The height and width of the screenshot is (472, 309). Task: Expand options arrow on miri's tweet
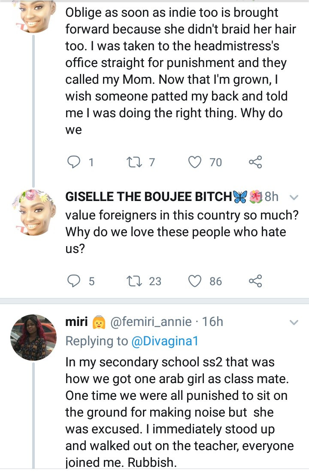coord(294,322)
